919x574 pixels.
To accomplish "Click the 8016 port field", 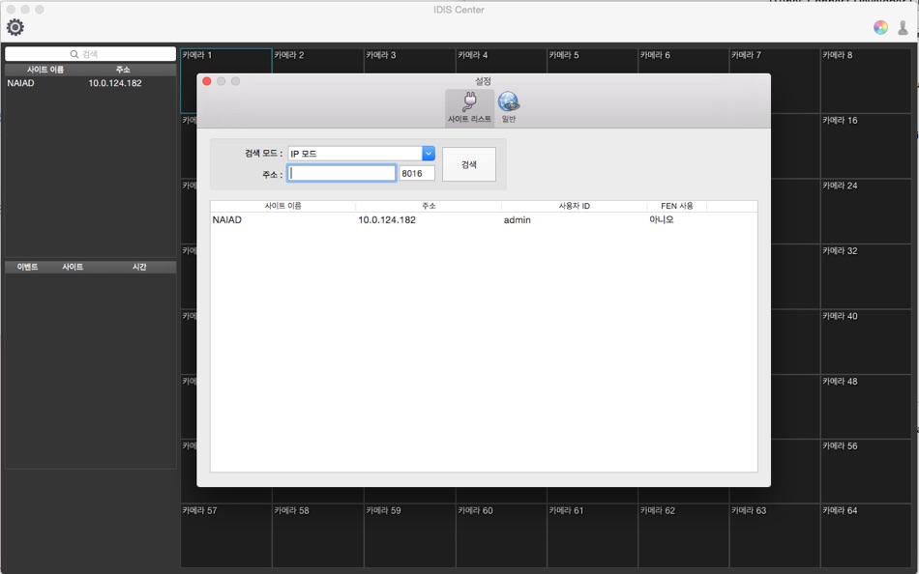I will click(417, 173).
